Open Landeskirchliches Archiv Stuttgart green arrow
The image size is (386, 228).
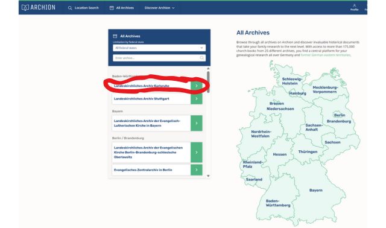197,99
